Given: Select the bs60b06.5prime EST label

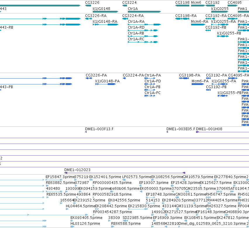Looking at the screenshot, I should click(x=125, y=189).
